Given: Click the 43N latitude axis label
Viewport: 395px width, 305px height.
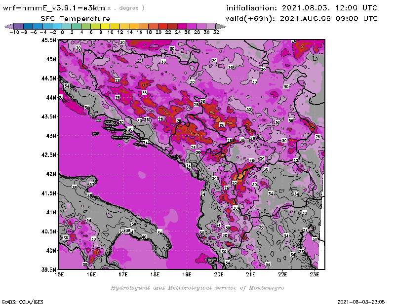Looking at the screenshot, I should pos(51,136).
